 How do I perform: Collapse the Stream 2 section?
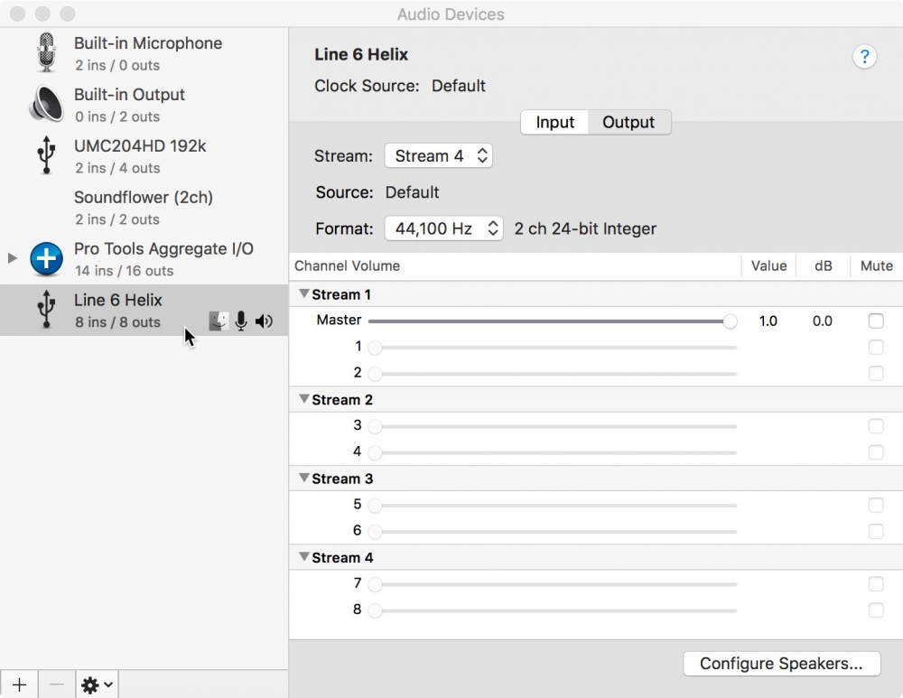(x=304, y=399)
